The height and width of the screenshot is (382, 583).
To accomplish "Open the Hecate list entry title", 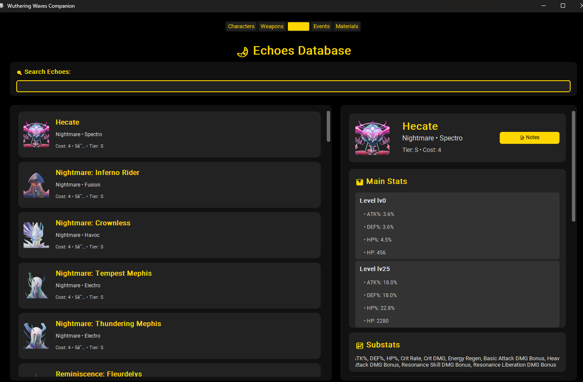I will (x=67, y=122).
